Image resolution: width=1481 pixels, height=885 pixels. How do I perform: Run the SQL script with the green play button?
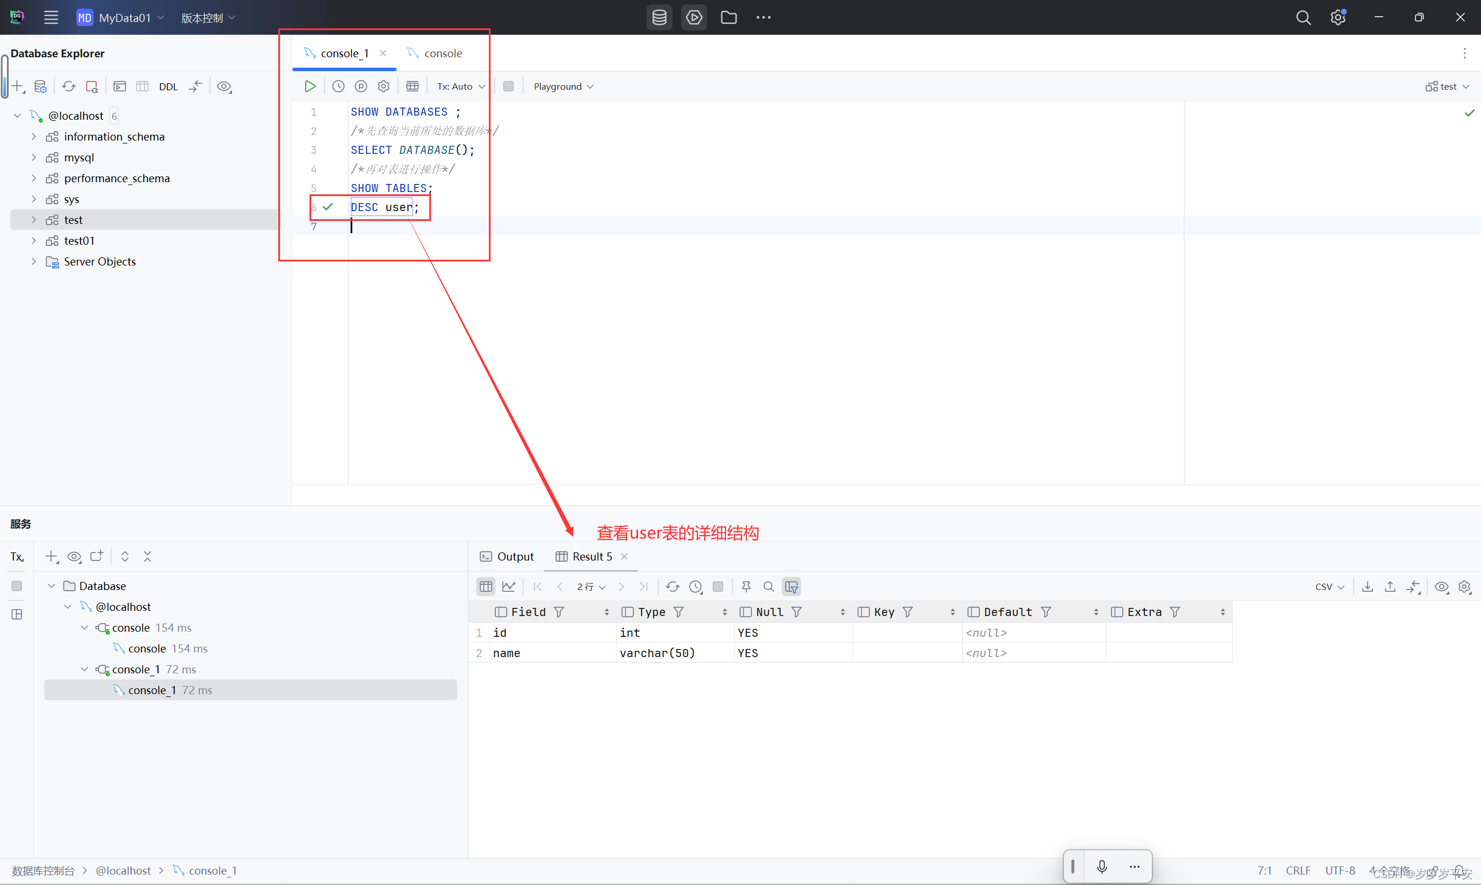click(x=310, y=86)
